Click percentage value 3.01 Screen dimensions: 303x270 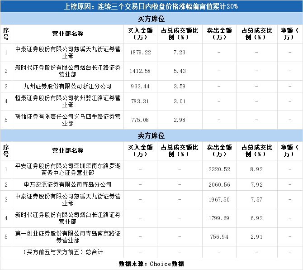pyautogui.click(x=180, y=101)
